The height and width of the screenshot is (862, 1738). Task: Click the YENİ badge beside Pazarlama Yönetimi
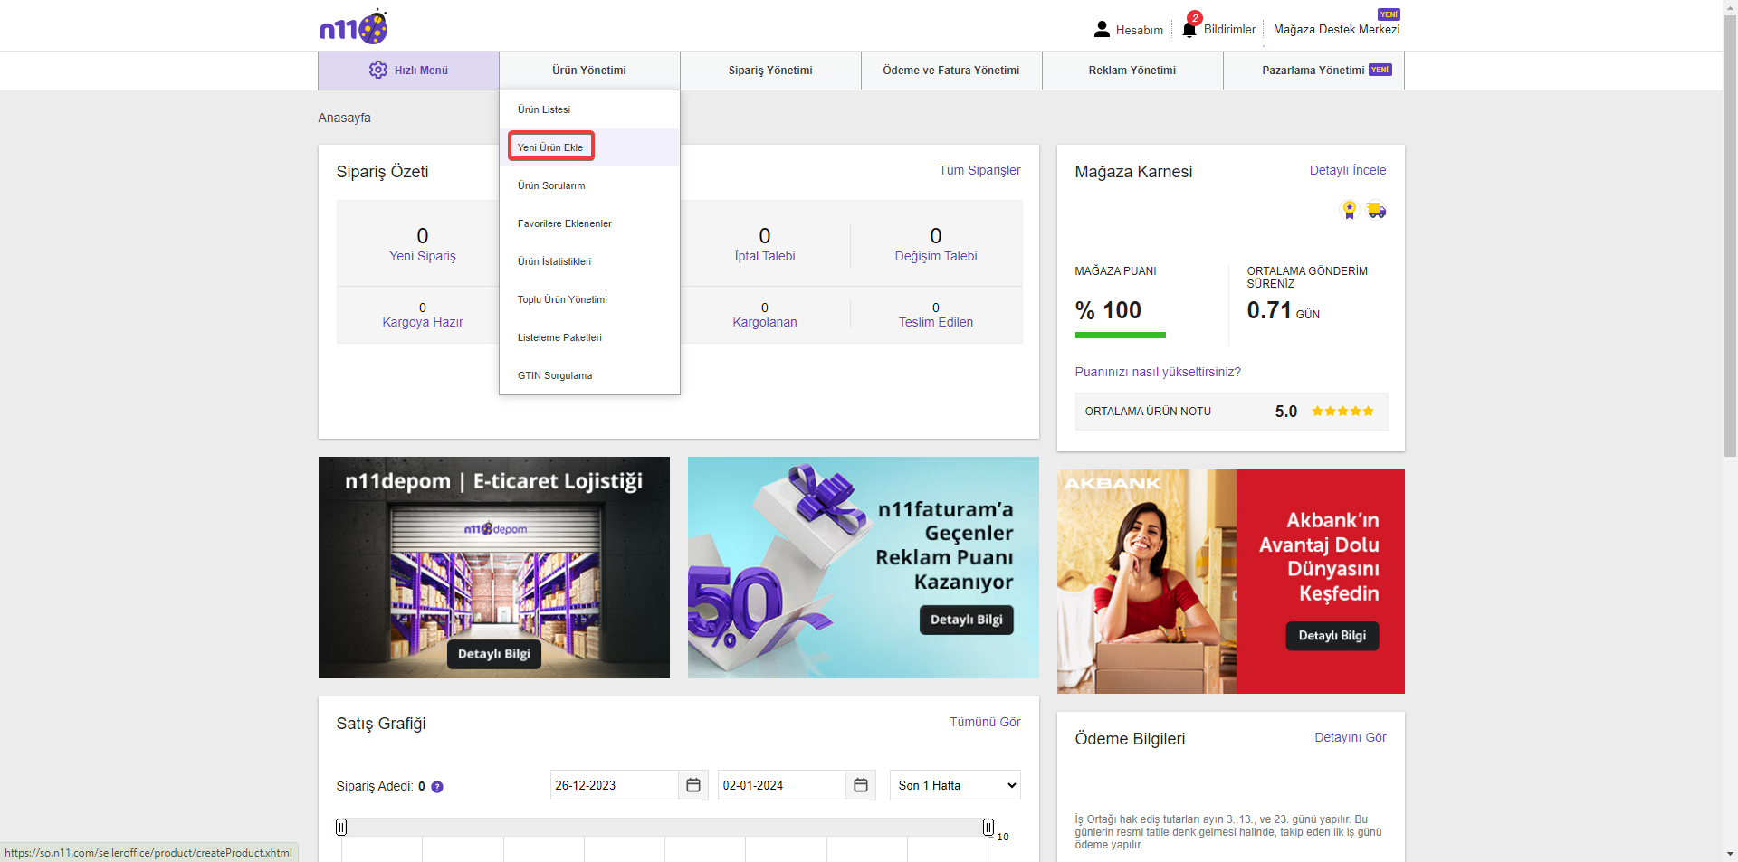pyautogui.click(x=1380, y=70)
